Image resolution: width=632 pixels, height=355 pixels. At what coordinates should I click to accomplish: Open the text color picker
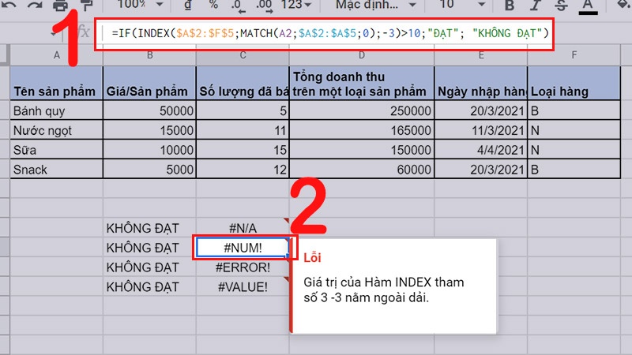pos(587,5)
